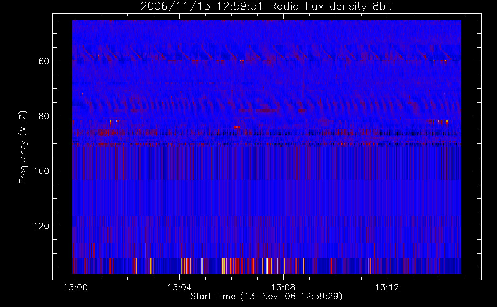The width and height of the screenshot is (497, 307).
Task: Click the 13:04 time tick label
Action: click(179, 287)
